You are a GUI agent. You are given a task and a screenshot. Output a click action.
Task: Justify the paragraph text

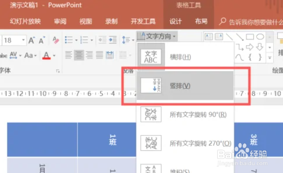point(100,55)
